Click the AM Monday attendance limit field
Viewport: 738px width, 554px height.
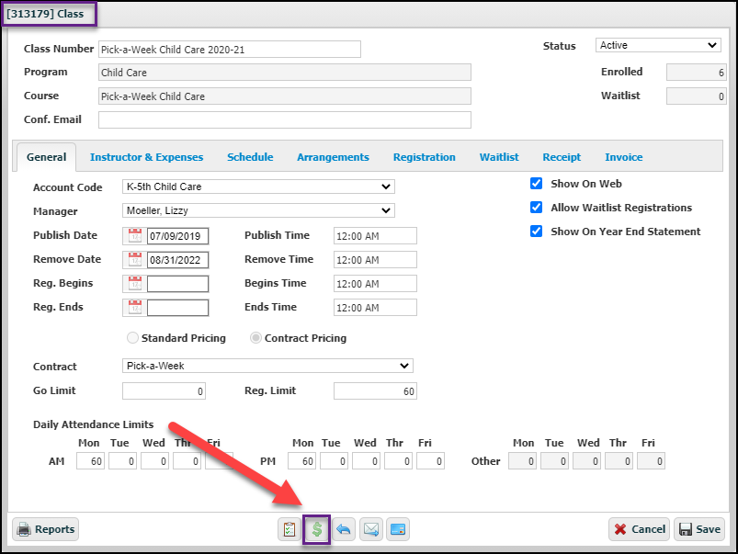point(90,461)
